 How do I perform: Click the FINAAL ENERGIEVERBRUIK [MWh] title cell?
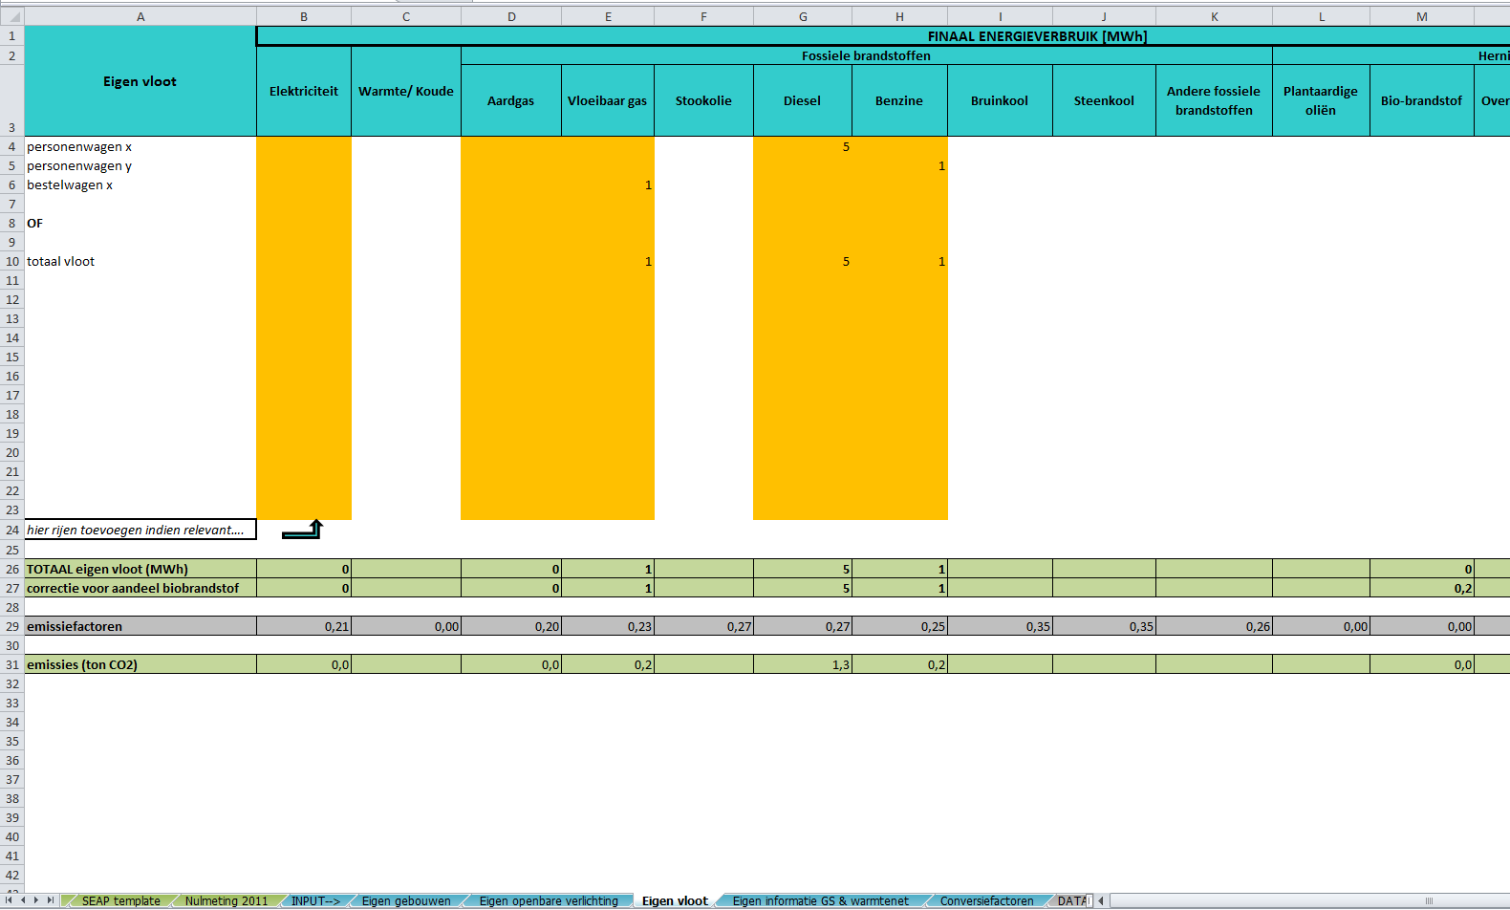[1037, 36]
